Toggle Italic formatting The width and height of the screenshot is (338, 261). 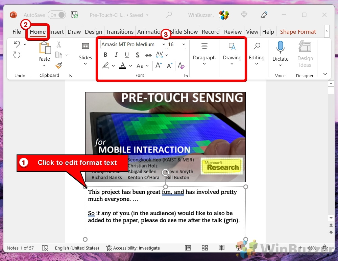[116, 55]
